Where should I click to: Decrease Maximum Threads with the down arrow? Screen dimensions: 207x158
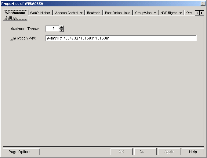click(61, 30)
